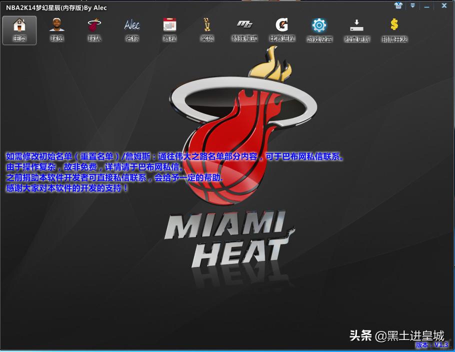Open 捐赠开发 (Donate) dollar icon
This screenshot has width=455, height=352.
393,23
